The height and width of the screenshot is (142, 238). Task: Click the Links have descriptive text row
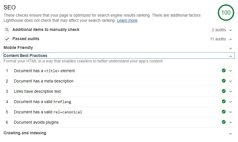point(119,91)
